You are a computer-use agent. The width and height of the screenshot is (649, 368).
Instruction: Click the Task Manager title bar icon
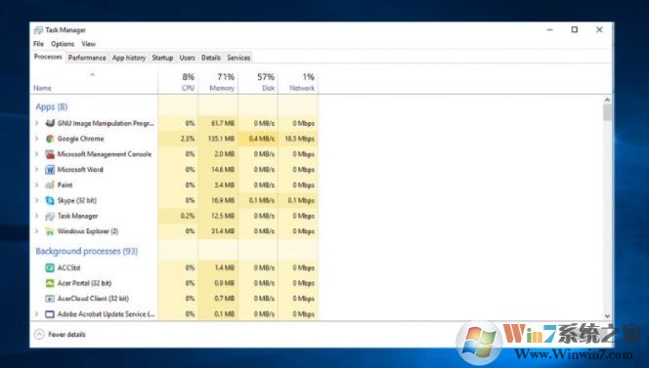[x=38, y=30]
